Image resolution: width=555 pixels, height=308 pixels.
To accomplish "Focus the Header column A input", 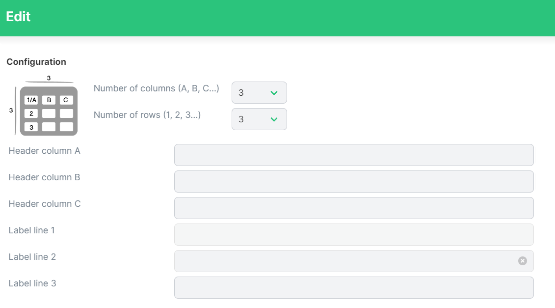I will (x=354, y=155).
